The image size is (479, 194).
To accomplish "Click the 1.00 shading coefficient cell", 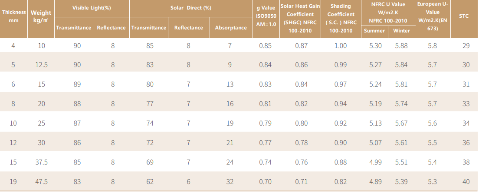I will tap(341, 45).
